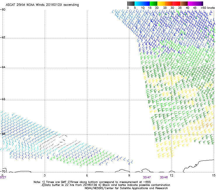Click the longitude 3 axis label

point(45,175)
